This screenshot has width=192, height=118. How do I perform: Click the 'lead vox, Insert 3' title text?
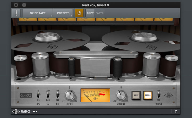click(x=96, y=5)
